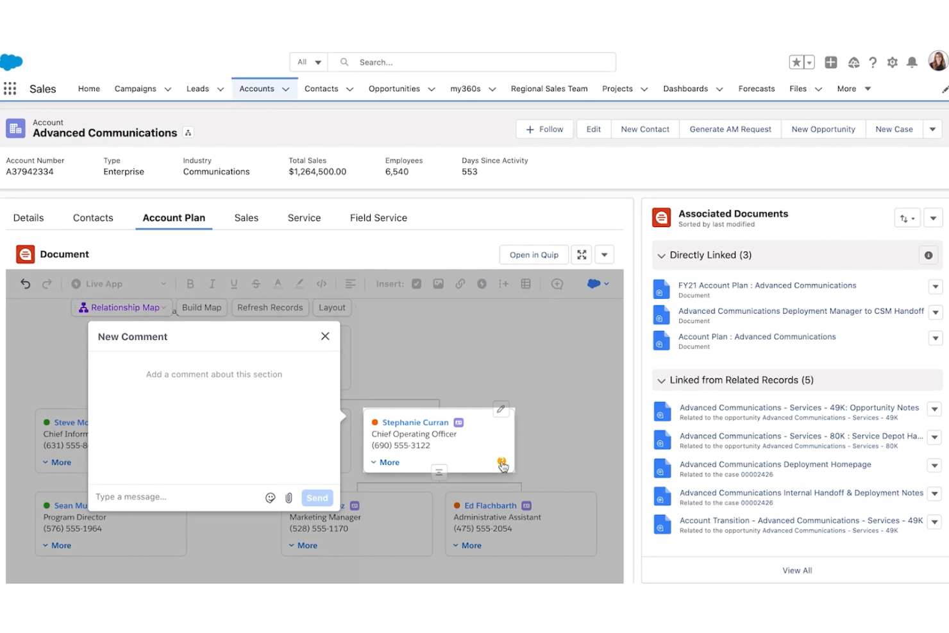Click the Type a message field
Viewport: 949px width, 633px height.
click(176, 497)
